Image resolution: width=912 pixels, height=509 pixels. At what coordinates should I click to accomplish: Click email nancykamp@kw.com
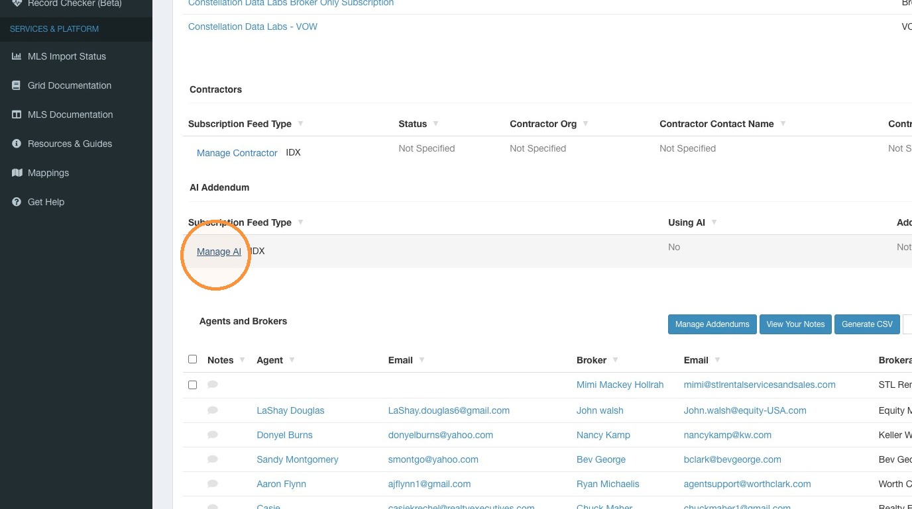(x=728, y=435)
